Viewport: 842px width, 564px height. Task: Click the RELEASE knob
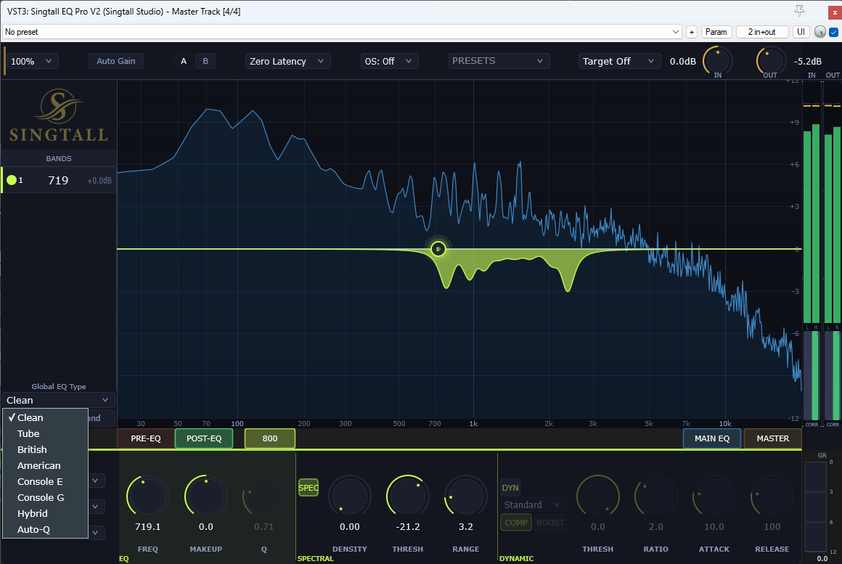pos(772,496)
